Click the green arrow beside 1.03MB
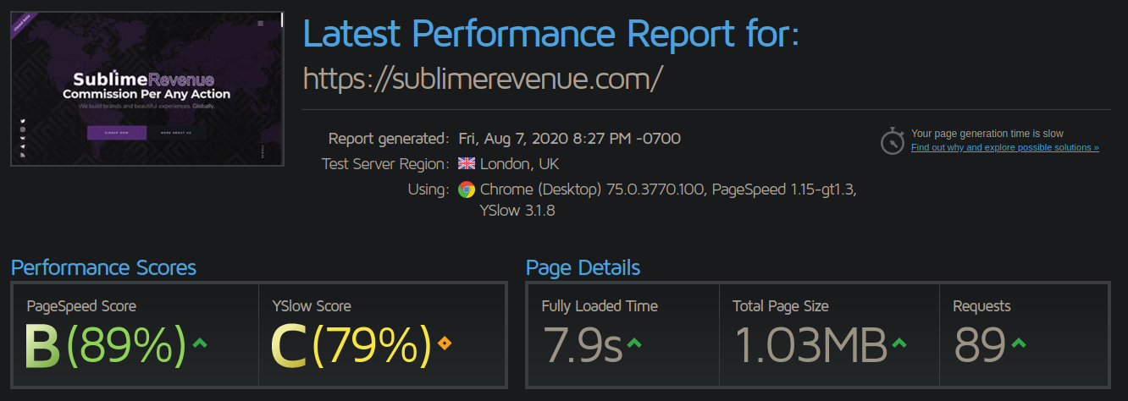The height and width of the screenshot is (401, 1128). click(899, 343)
